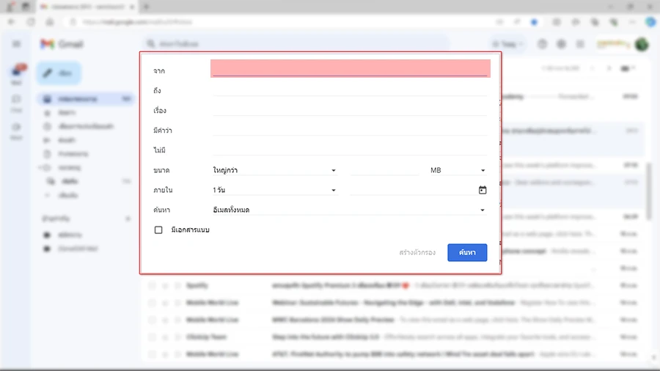Open the Chat section in left rail
Screen dimensions: 660x371
pyautogui.click(x=16, y=102)
